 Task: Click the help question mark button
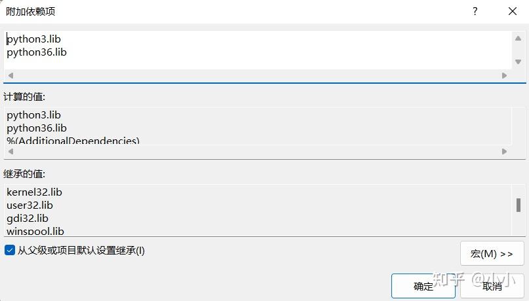pyautogui.click(x=475, y=11)
